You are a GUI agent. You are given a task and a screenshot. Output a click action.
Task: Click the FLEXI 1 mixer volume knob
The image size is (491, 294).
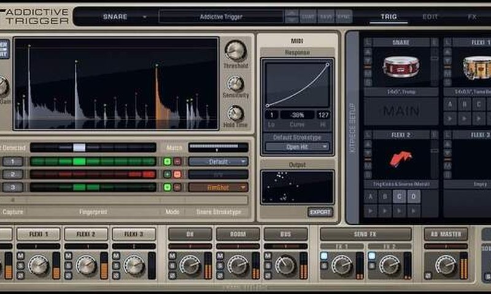click(x=39, y=265)
